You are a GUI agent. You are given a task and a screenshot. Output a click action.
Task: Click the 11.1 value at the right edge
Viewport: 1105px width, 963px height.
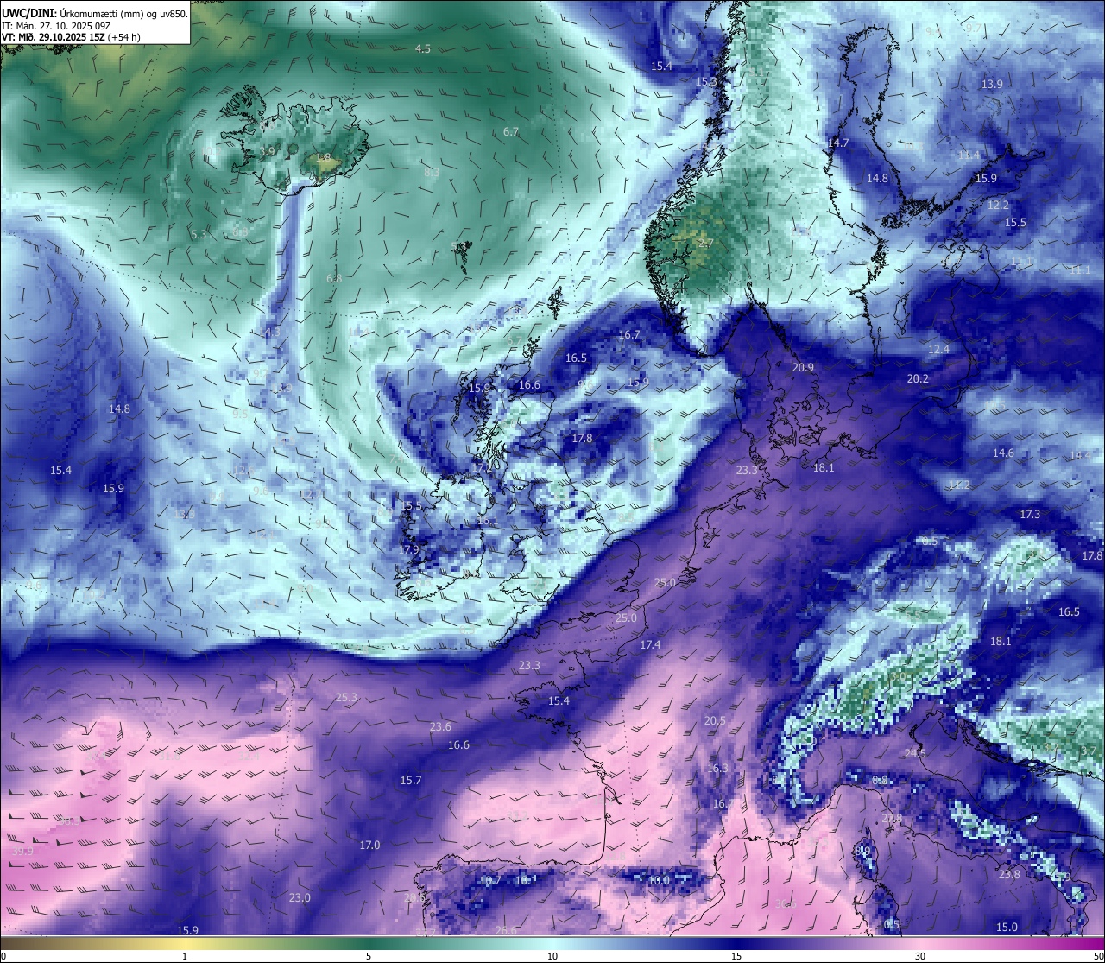[x=1080, y=270]
